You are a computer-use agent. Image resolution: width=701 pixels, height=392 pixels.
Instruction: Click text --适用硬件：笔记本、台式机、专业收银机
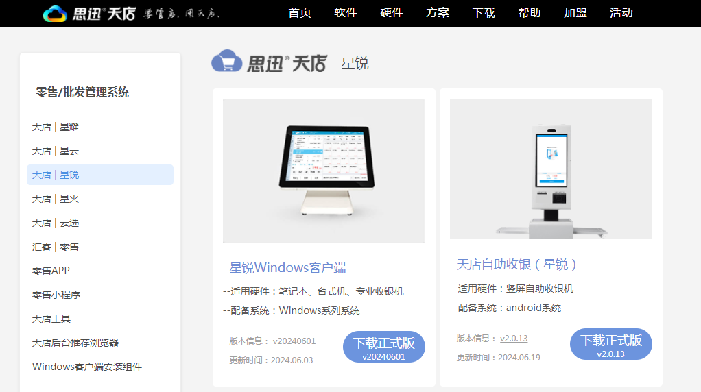point(313,291)
